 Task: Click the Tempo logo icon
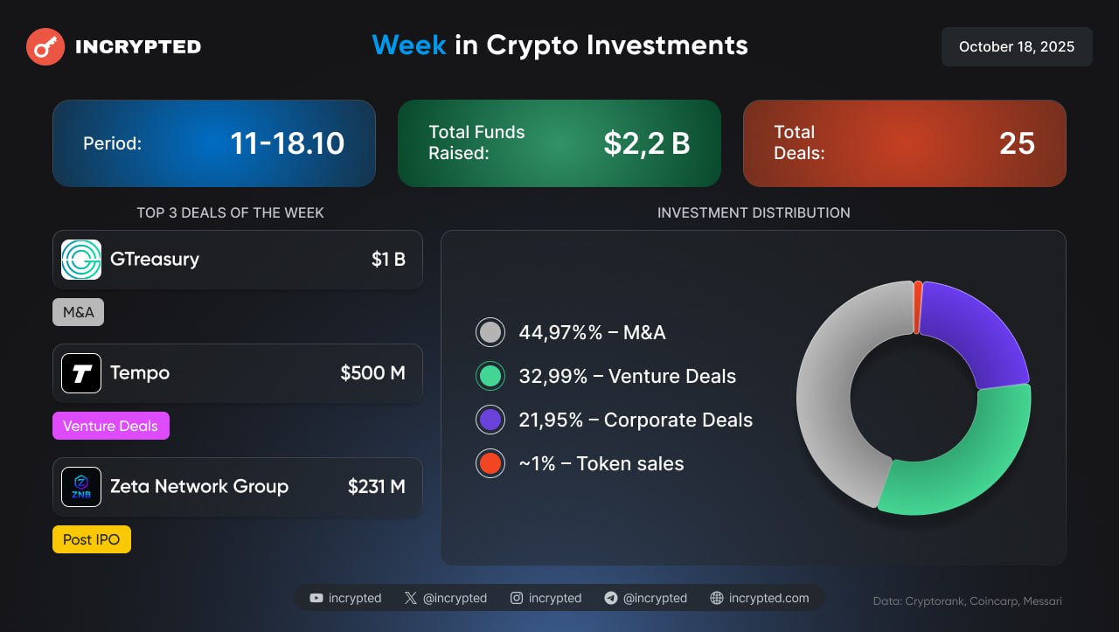(x=81, y=373)
